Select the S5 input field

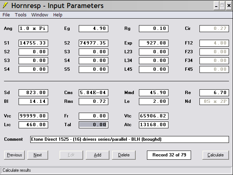(93, 69)
